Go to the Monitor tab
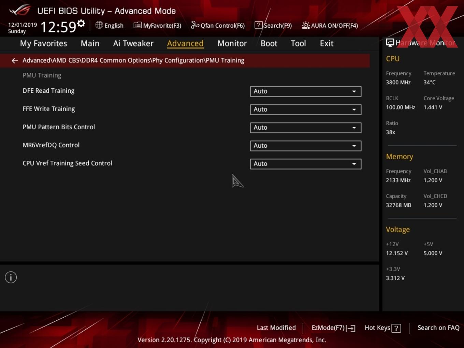Screen dimensions: 464x348 click(232, 43)
